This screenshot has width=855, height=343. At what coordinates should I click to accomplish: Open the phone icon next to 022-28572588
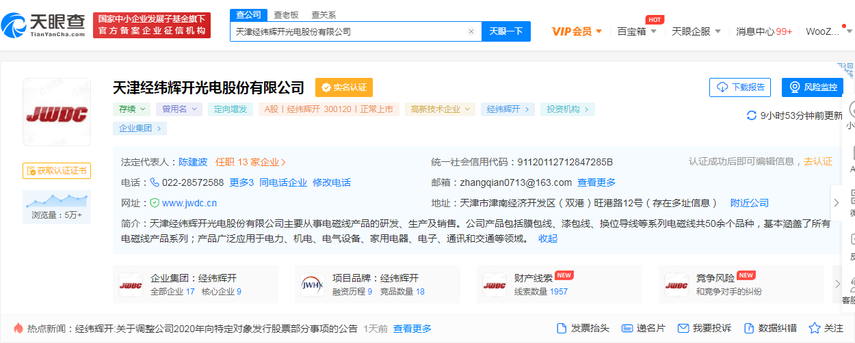point(155,182)
